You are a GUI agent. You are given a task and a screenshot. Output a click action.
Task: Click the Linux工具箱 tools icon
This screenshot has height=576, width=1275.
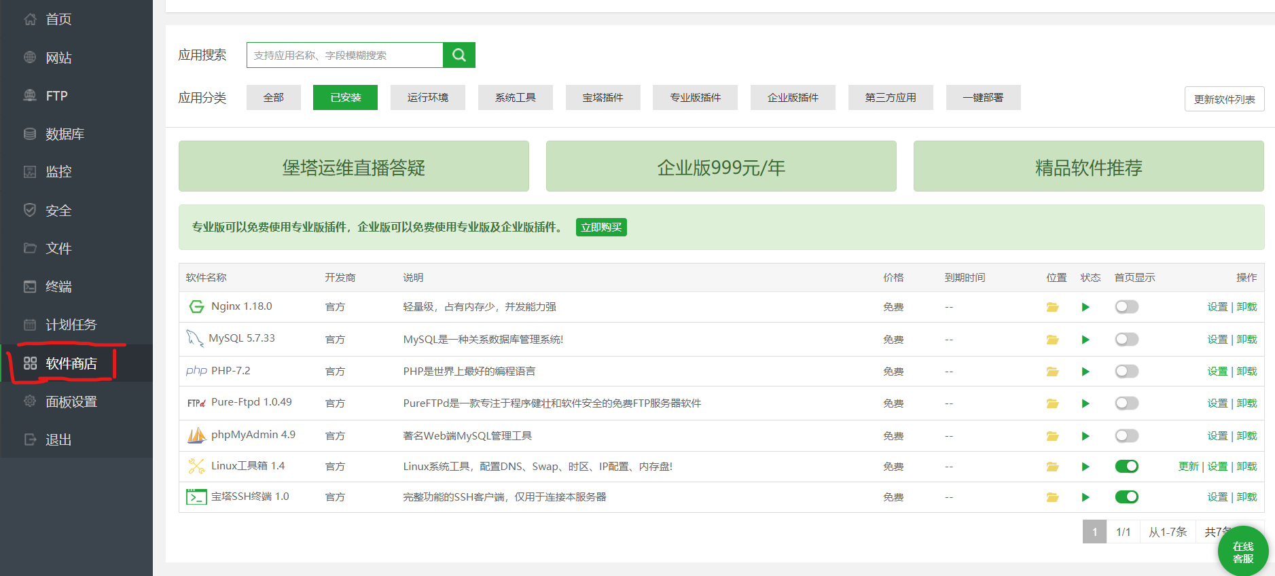point(196,467)
